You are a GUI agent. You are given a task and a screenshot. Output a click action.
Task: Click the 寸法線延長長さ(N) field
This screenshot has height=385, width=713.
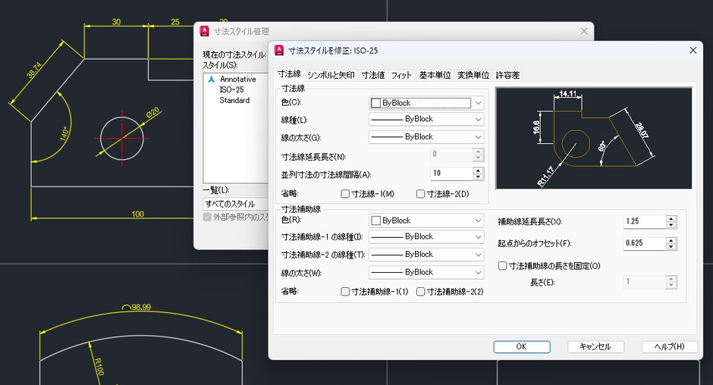[x=451, y=155]
